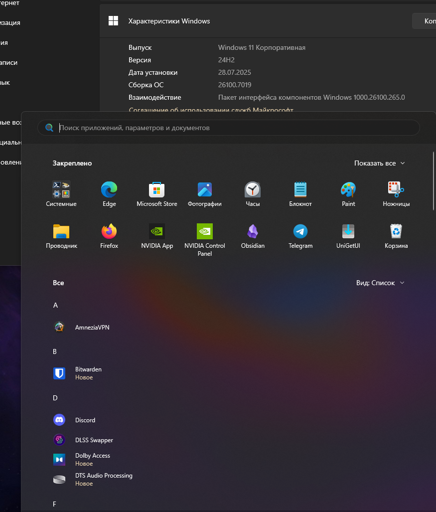This screenshot has height=512, width=436.
Task: Click the letter D section header
Action: pos(55,398)
